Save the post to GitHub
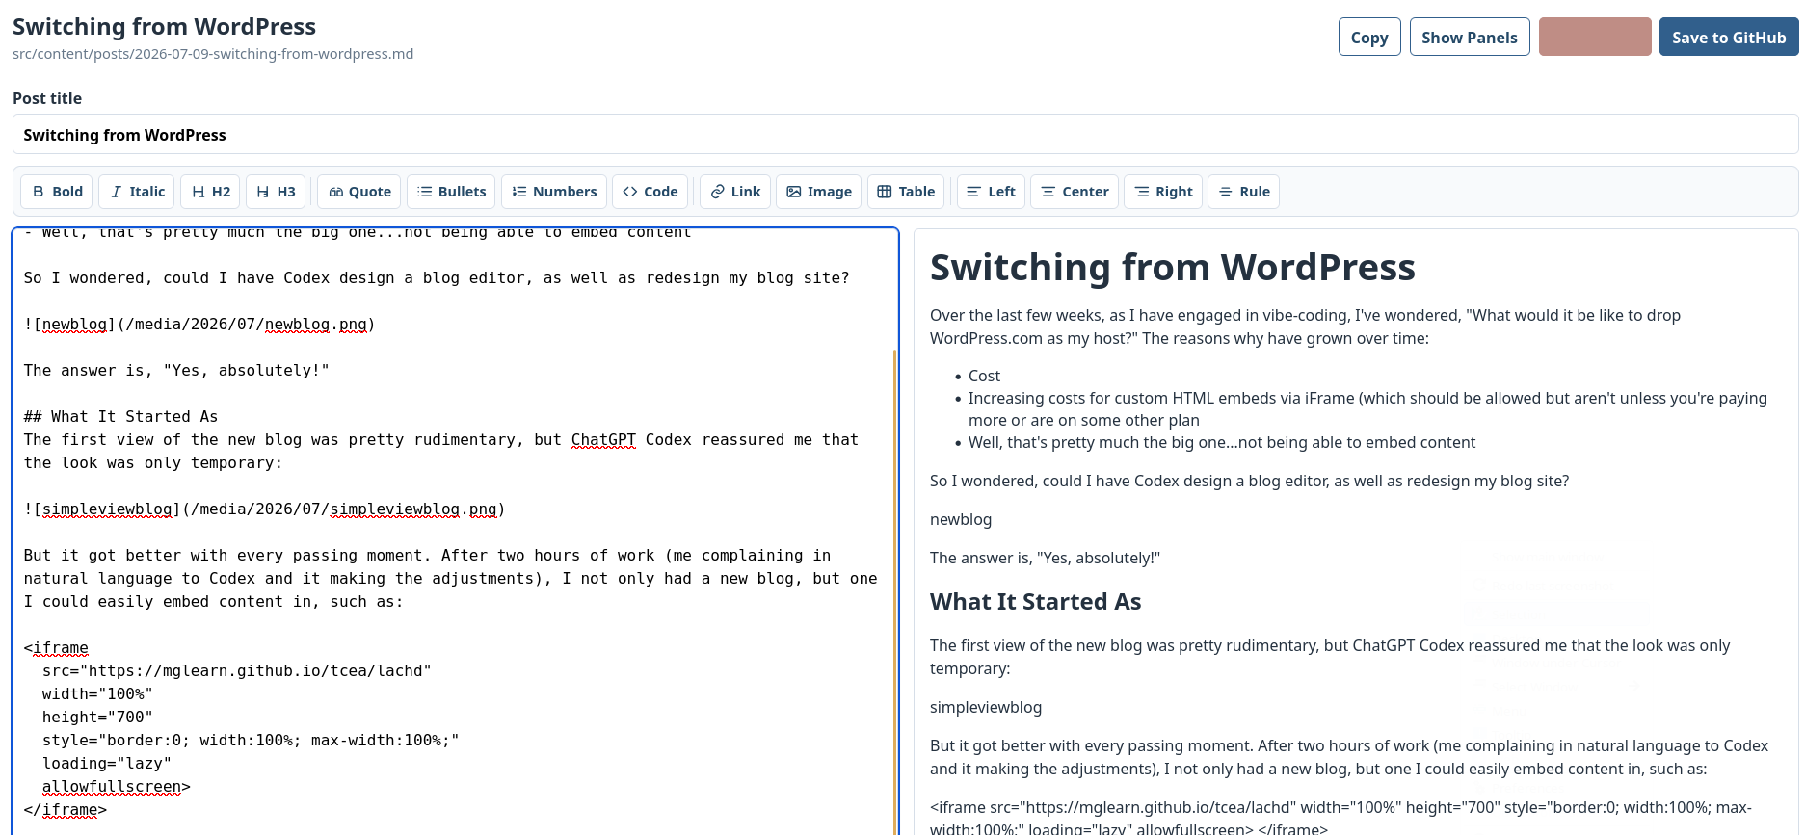Screen dimensions: 1805x835 click(x=1729, y=37)
